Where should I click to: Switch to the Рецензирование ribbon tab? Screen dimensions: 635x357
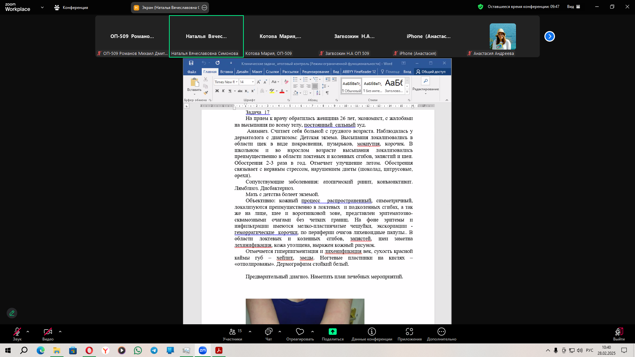point(316,72)
